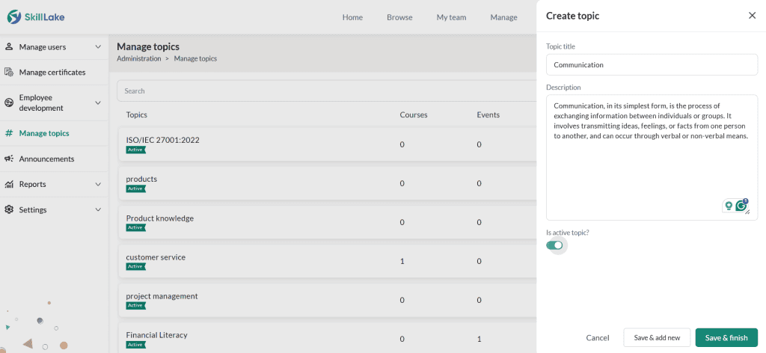The height and width of the screenshot is (353, 766).
Task: Click the products topic name
Action: 141,179
